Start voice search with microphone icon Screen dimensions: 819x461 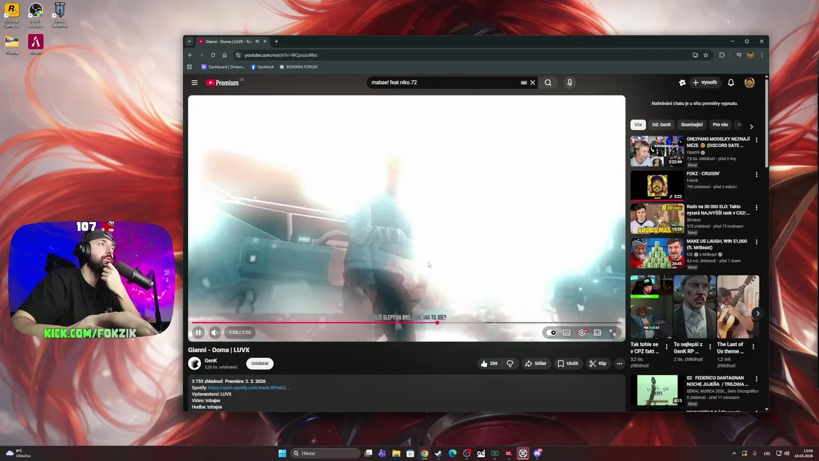pyautogui.click(x=569, y=83)
